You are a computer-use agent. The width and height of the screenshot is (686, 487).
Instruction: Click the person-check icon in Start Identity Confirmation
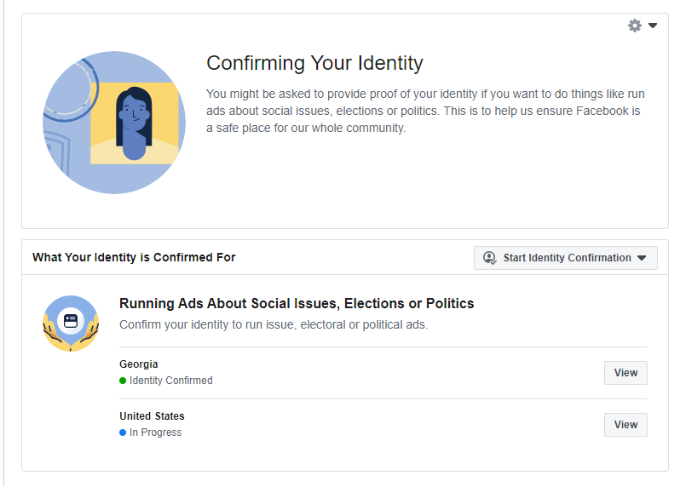coord(489,258)
